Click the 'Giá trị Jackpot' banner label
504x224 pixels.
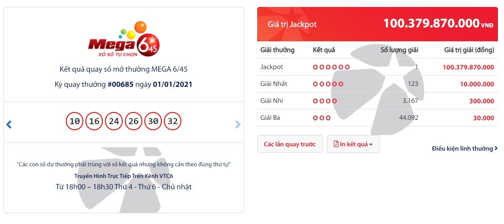point(292,24)
